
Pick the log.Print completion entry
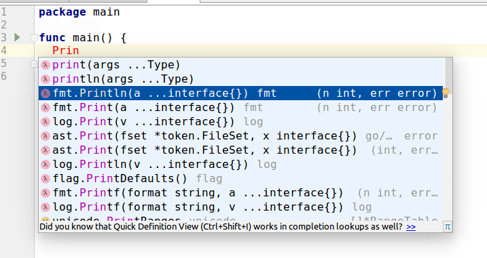click(240, 122)
